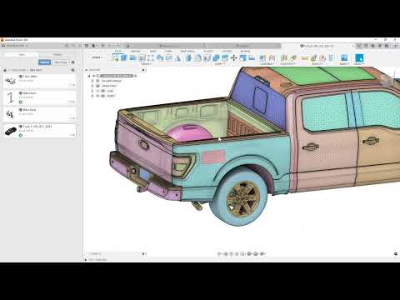
Task: Click the Offset Plane construct icon
Action: [284, 57]
